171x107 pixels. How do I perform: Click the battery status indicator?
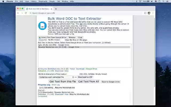[146, 1]
